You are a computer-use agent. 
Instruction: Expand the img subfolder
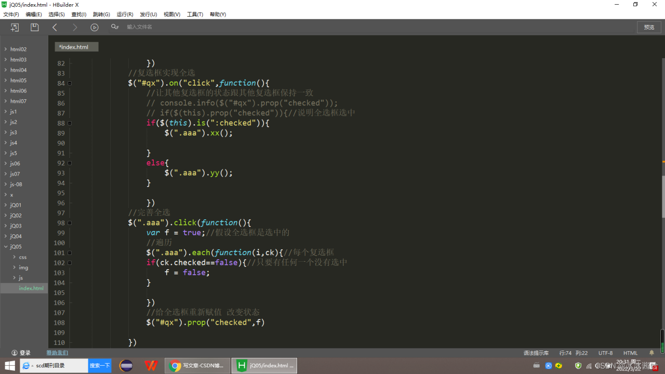click(x=14, y=268)
